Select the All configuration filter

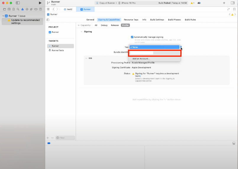tap(96, 25)
